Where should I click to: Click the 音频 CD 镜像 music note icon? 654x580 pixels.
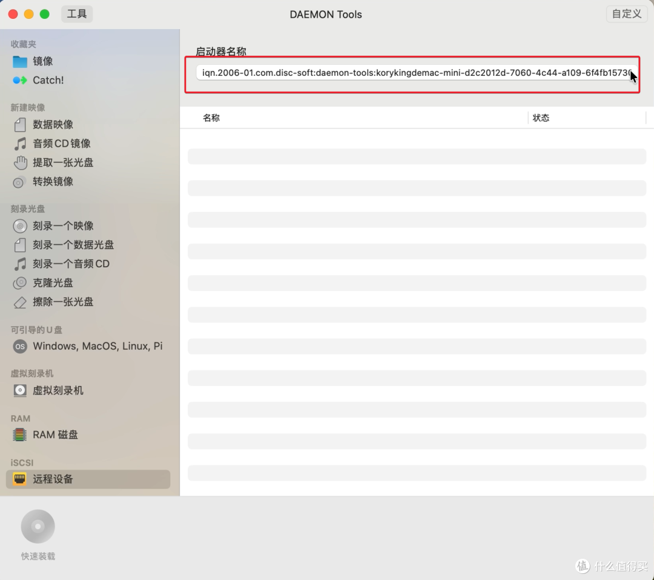(19, 144)
